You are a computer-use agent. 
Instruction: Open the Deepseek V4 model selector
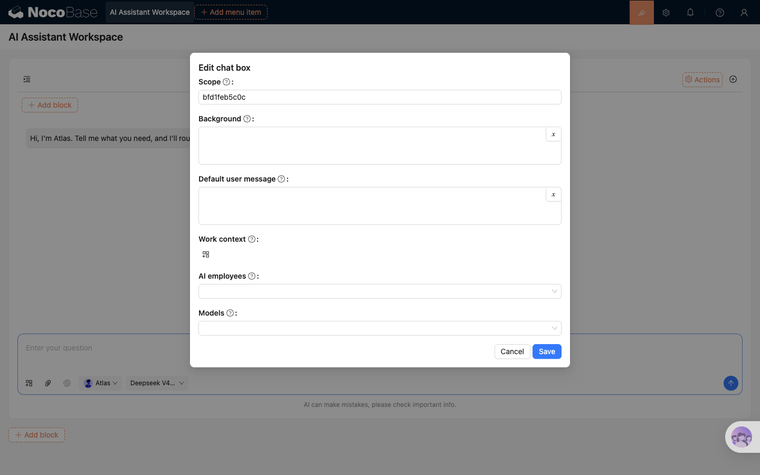point(157,383)
